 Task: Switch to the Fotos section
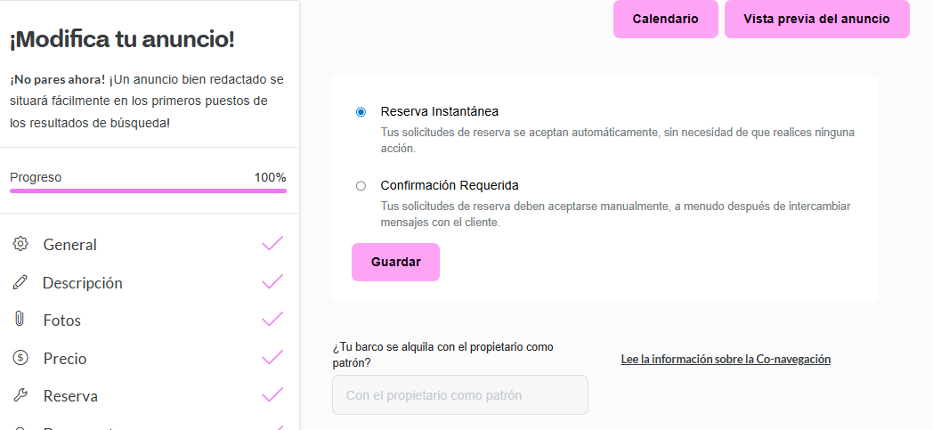coord(61,320)
